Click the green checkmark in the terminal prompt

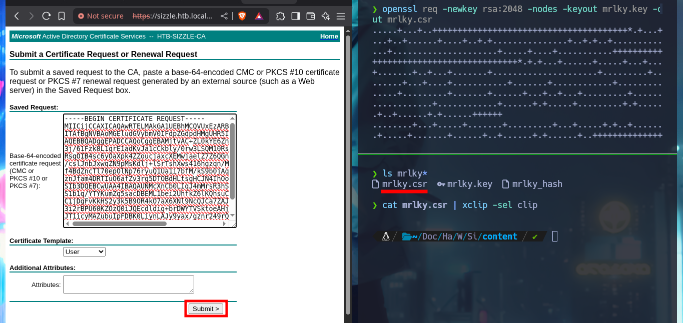[535, 236]
